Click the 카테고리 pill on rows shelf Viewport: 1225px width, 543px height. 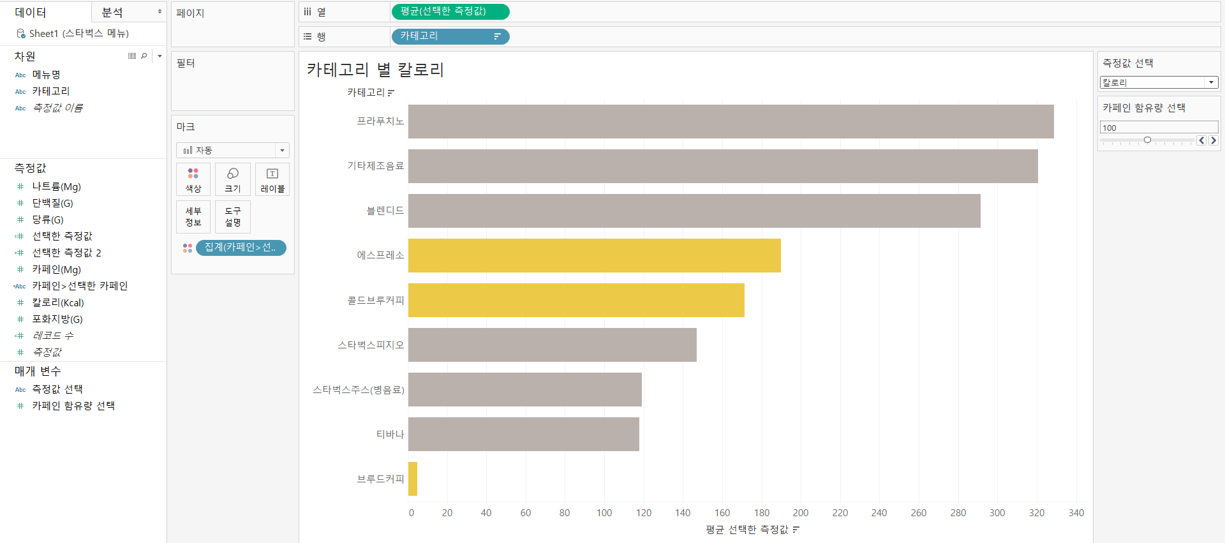point(450,36)
